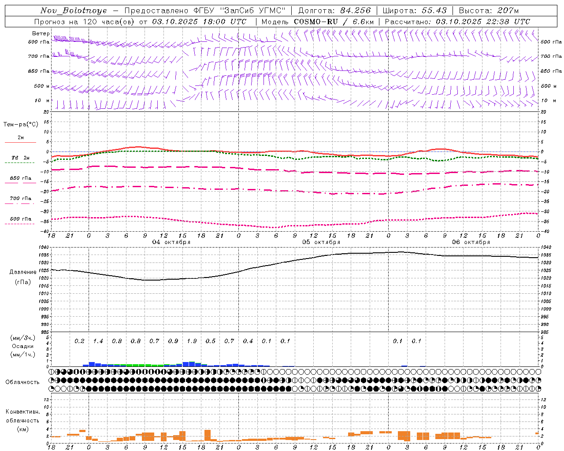Click the precipitation value 0.2

pyautogui.click(x=79, y=341)
